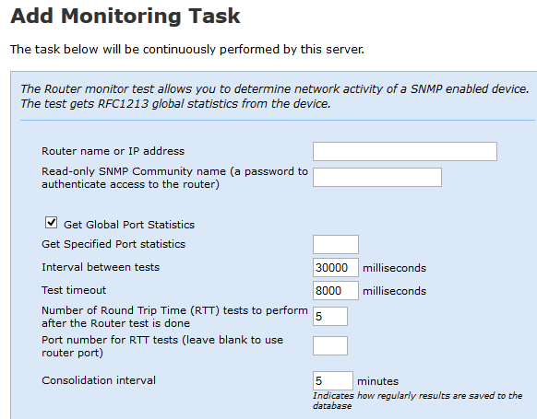Uncheck the Get Global Port Statistics checkbox

52,223
